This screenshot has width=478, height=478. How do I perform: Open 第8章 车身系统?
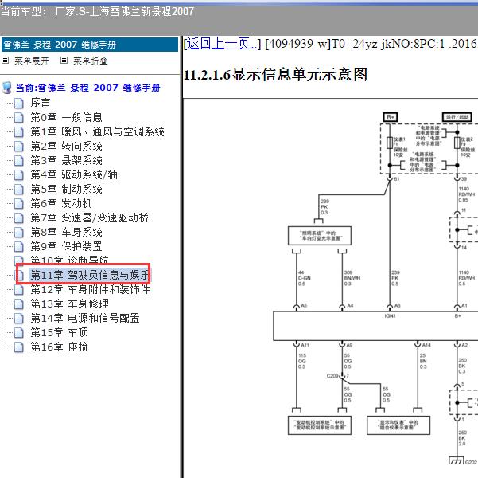click(66, 232)
